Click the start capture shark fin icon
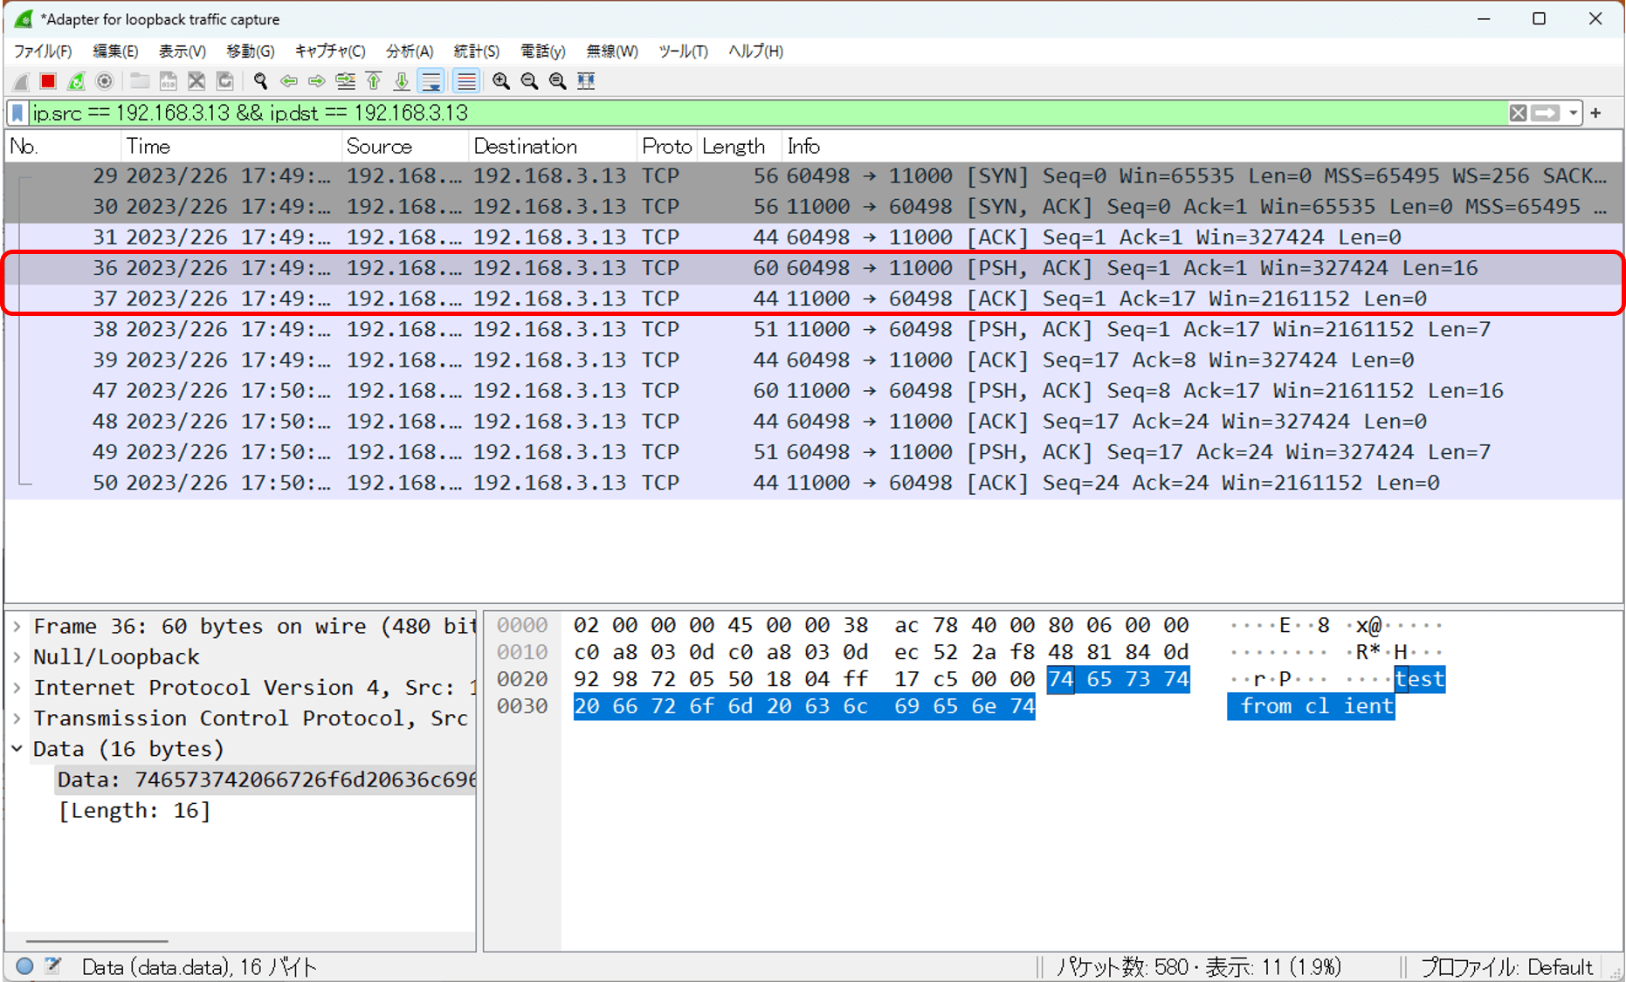1626x982 pixels. [x=21, y=81]
